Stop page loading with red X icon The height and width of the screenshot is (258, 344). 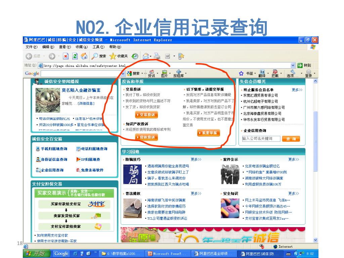[66, 56]
